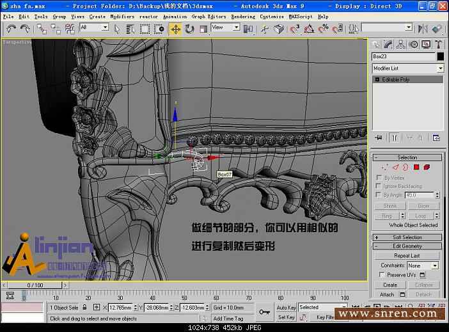Screen dimensions: 449x332
Task: Select Edge sub-object level icon
Action: 395,168
